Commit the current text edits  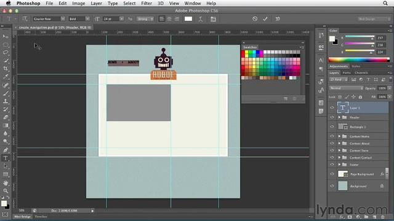tap(265, 19)
